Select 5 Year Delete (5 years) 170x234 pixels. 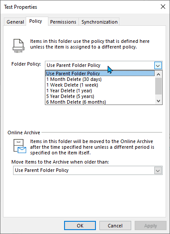point(100,96)
